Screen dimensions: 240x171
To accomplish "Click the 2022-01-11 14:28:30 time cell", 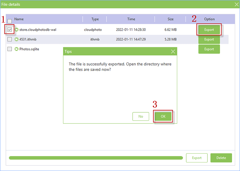I will [131, 30].
